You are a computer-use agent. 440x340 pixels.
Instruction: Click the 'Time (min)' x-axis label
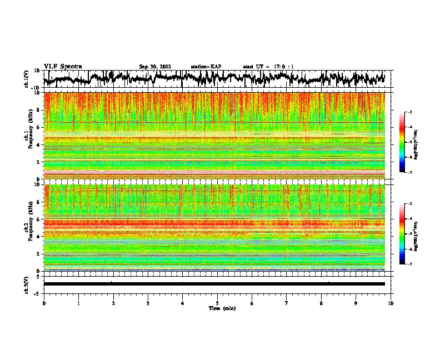pyautogui.click(x=222, y=308)
